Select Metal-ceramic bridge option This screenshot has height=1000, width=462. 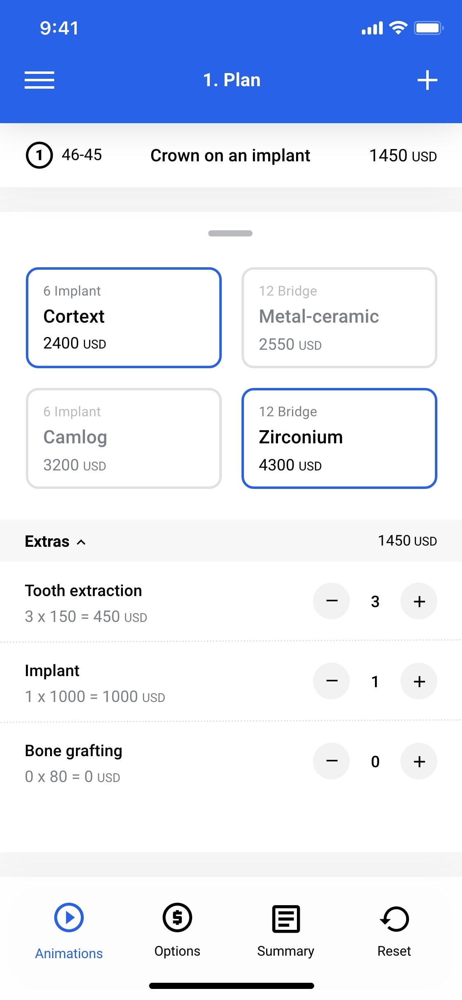[x=339, y=317]
